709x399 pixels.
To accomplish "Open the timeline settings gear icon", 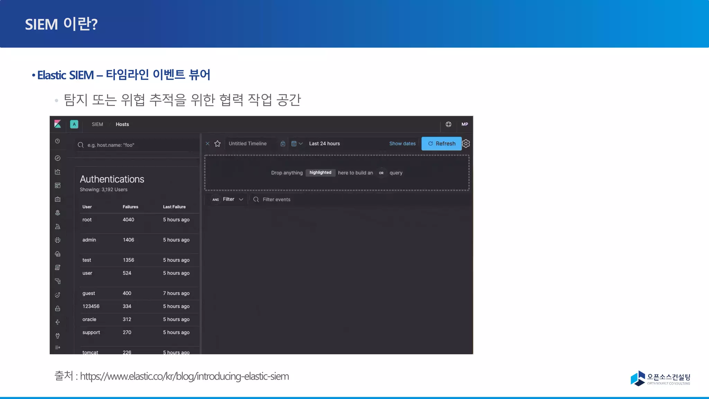I will point(466,143).
